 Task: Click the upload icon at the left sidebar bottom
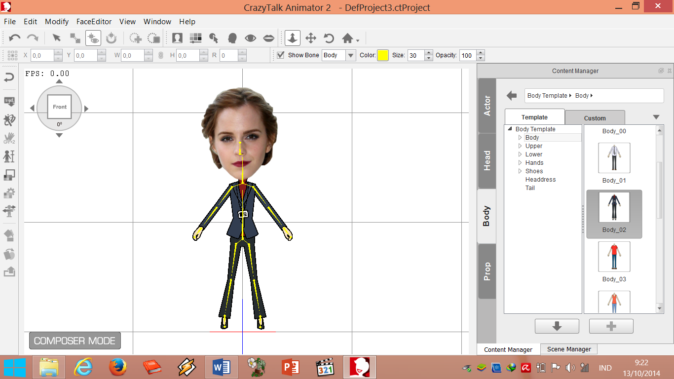9,272
